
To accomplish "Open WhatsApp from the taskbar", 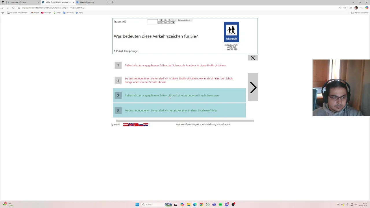I will 208,205.
